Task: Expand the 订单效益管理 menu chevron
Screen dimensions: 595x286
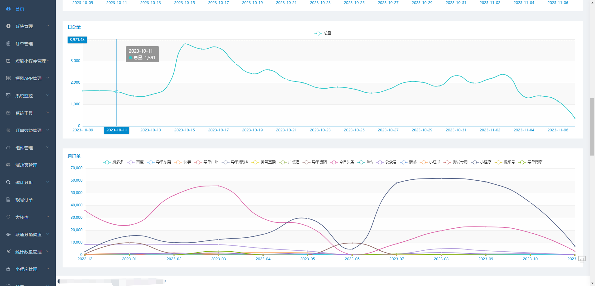Action: point(48,130)
